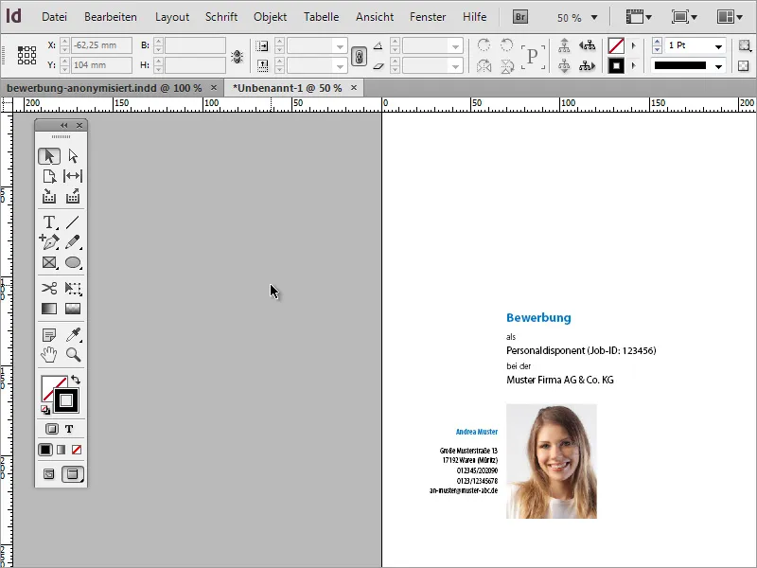Swap fill and stroke colors arrow
Viewport: 757px width, 568px height.
tap(76, 380)
